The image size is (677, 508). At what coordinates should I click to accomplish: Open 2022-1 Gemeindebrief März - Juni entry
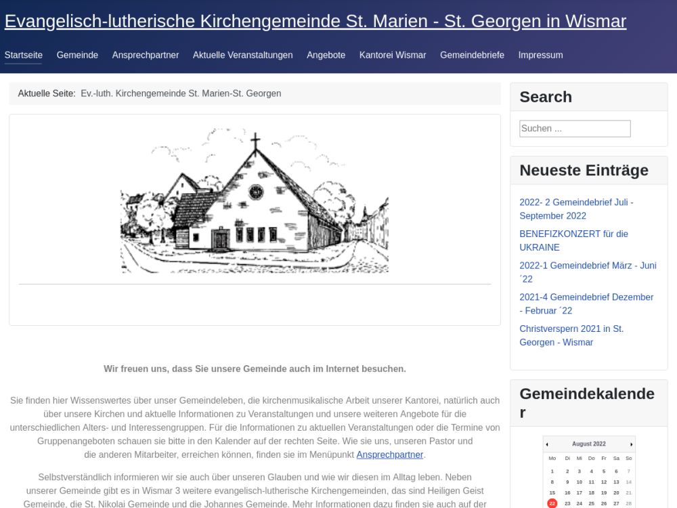click(x=588, y=272)
